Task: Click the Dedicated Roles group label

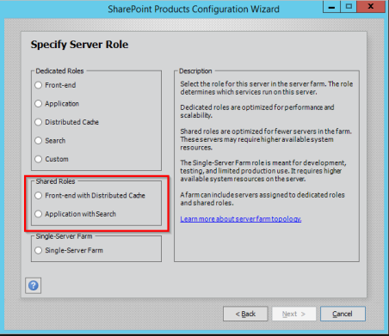Action: pos(59,71)
